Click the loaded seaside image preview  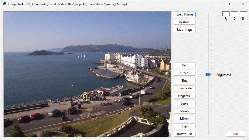(87, 74)
